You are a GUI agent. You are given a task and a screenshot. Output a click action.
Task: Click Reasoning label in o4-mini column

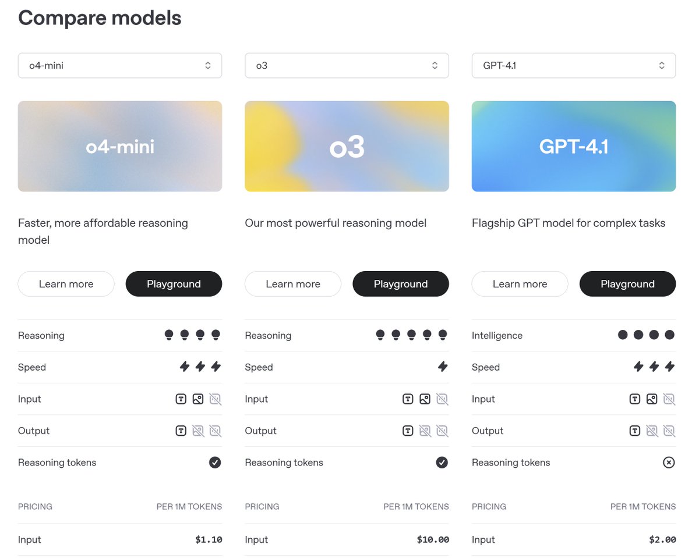coord(41,336)
